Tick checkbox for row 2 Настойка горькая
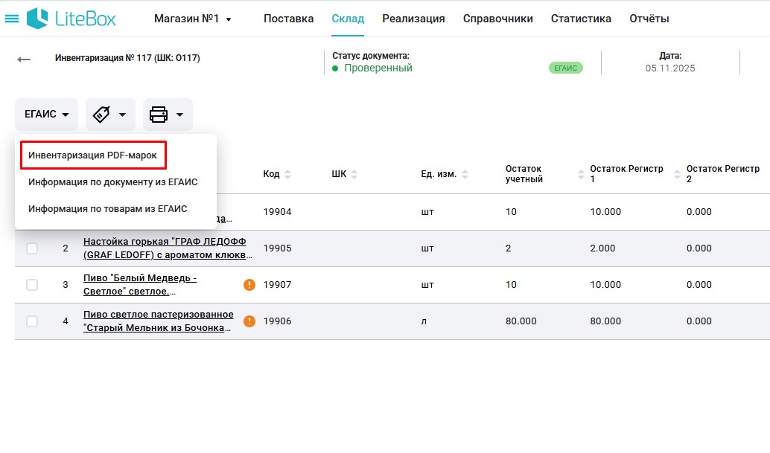 pos(32,248)
